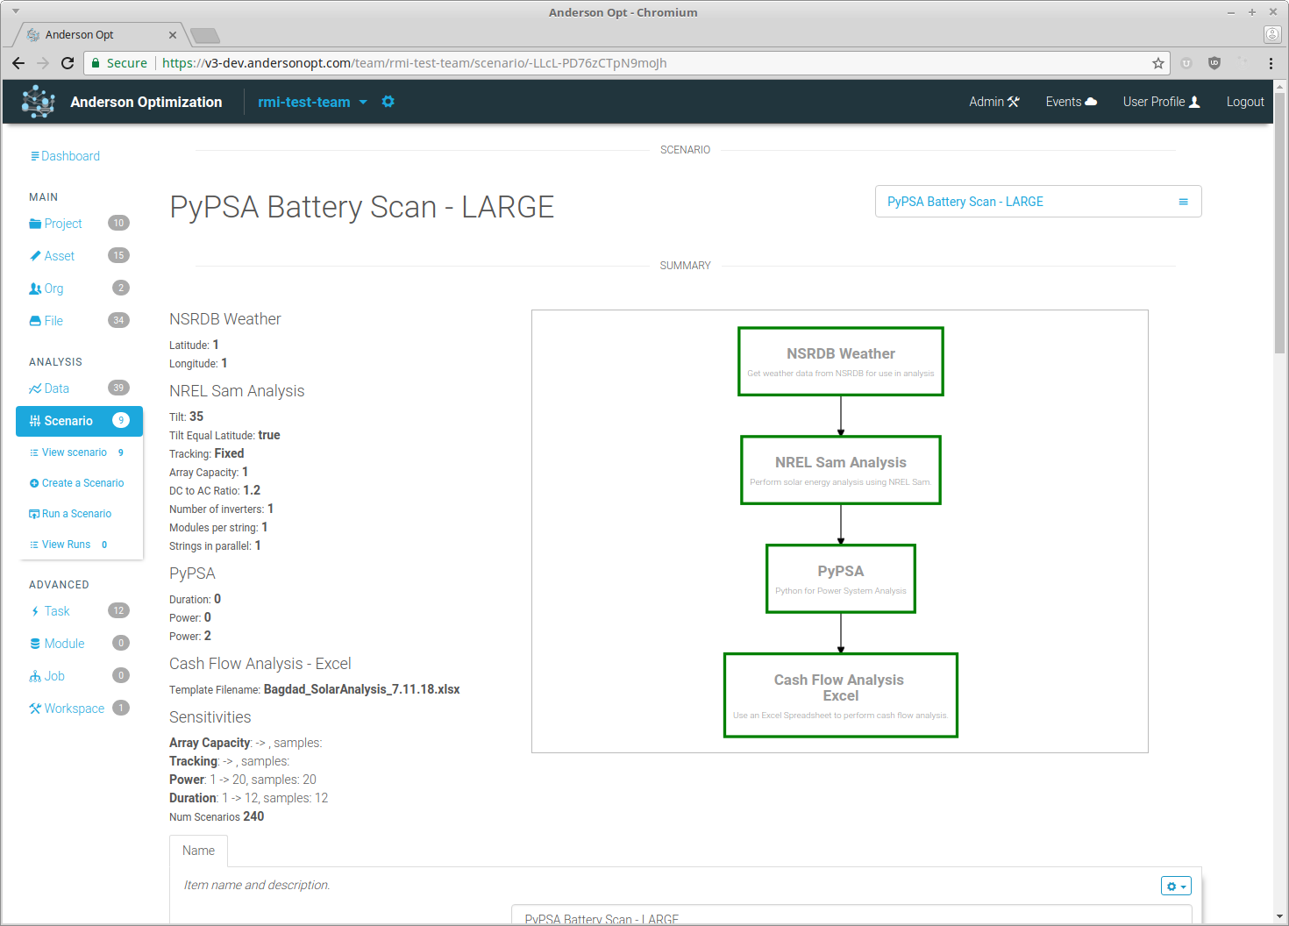Open the Events menu

1071,102
